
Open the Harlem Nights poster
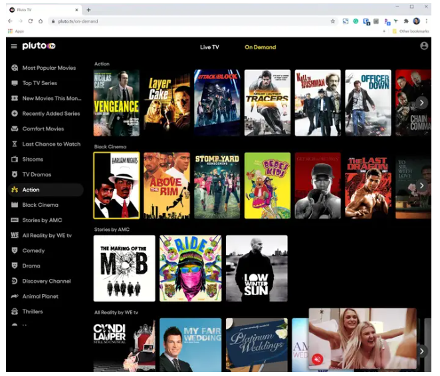[116, 186]
